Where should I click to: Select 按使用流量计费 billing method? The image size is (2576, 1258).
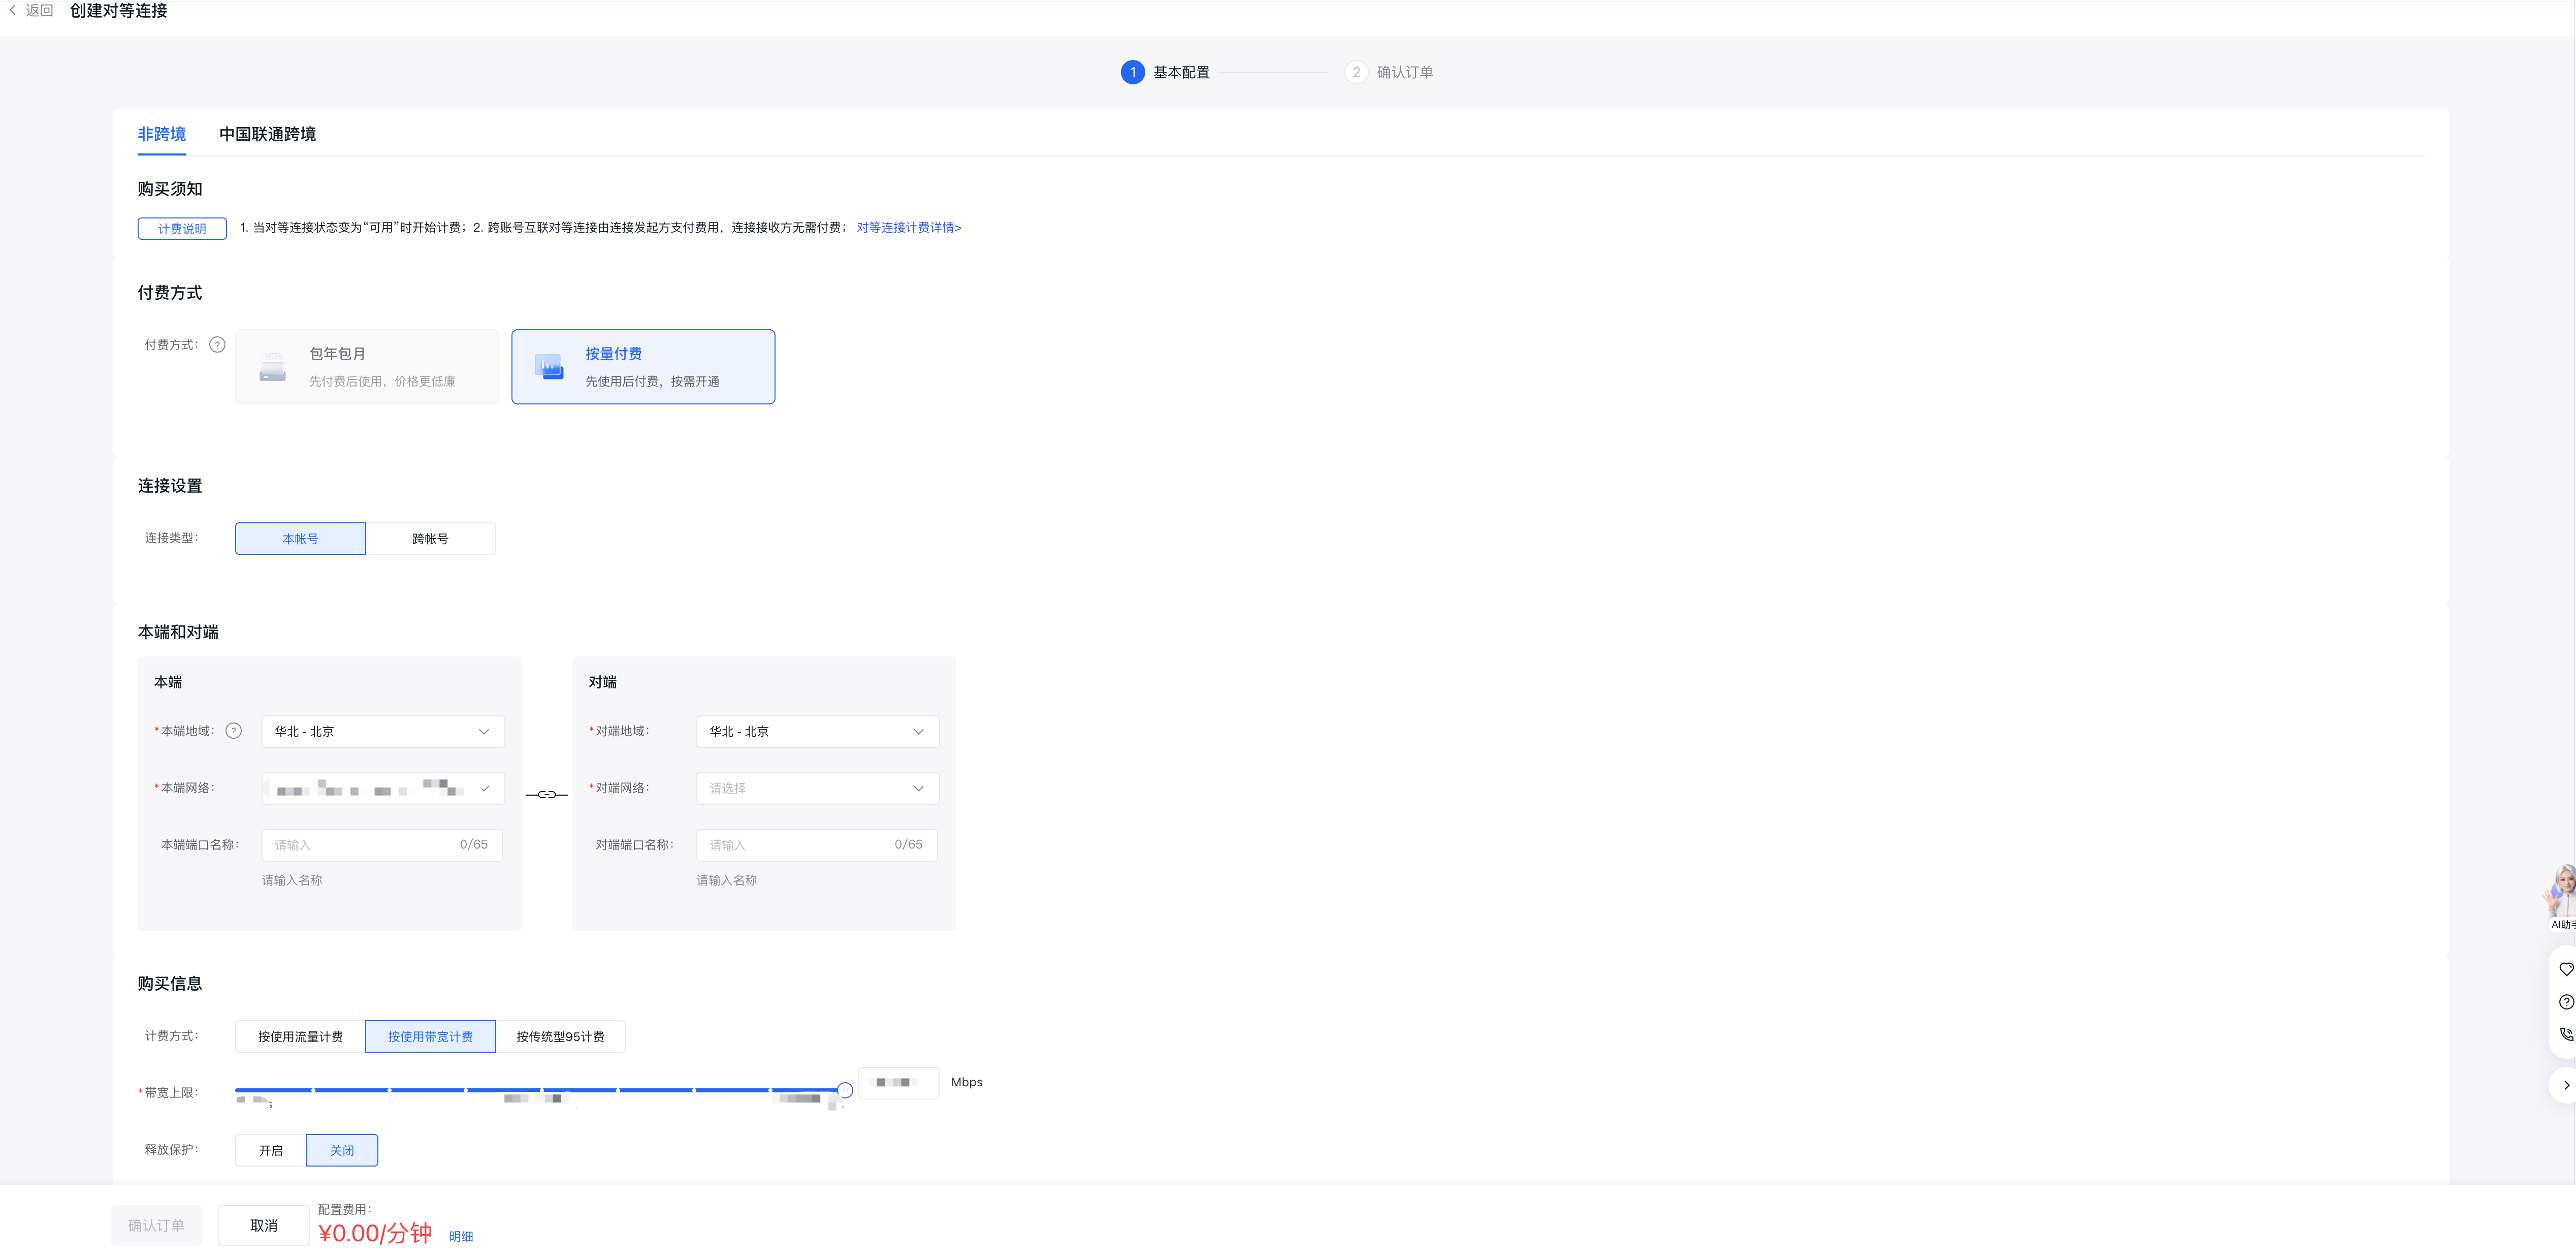300,1037
